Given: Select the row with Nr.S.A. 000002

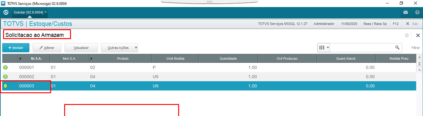Looking at the screenshot, I should 209,77.
